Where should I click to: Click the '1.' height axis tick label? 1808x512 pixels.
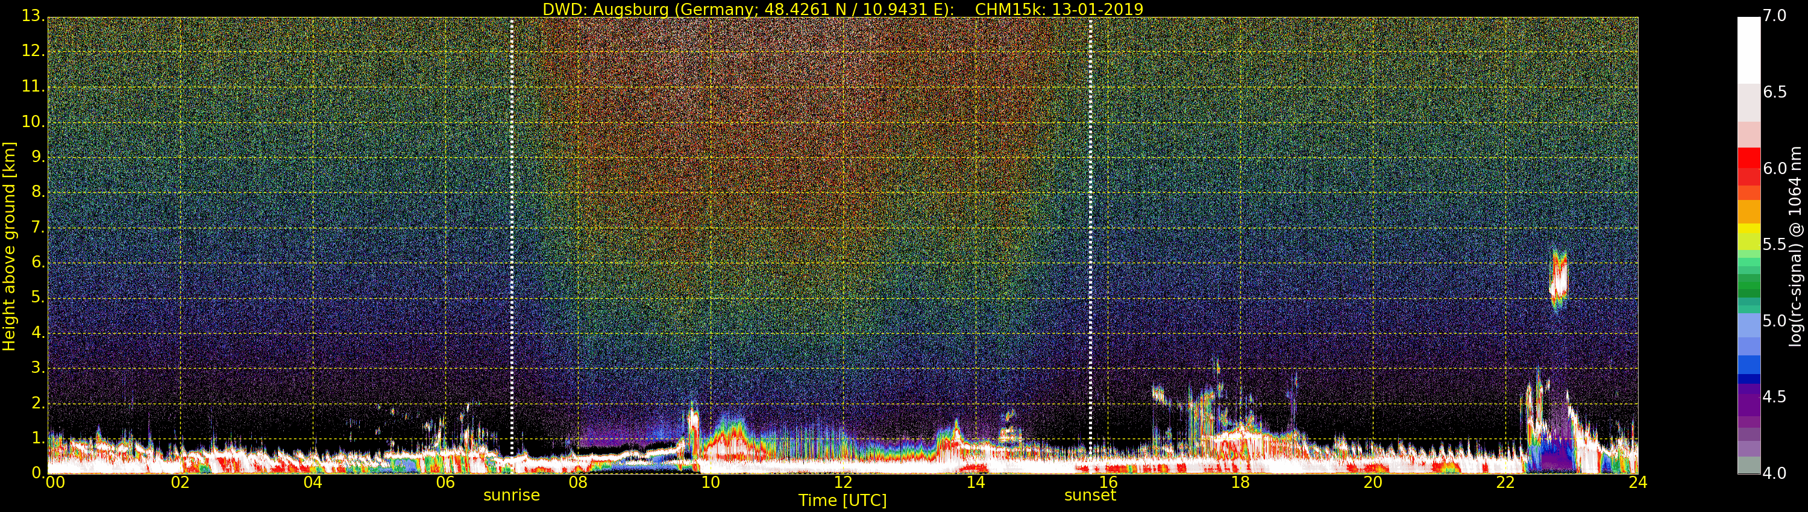[39, 438]
